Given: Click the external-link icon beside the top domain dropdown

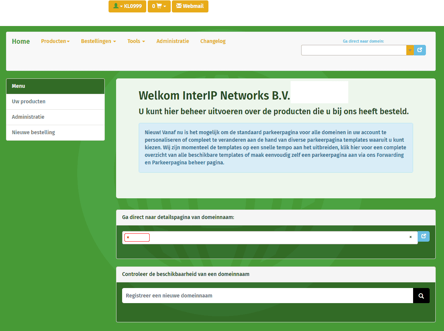Looking at the screenshot, I should pos(420,50).
